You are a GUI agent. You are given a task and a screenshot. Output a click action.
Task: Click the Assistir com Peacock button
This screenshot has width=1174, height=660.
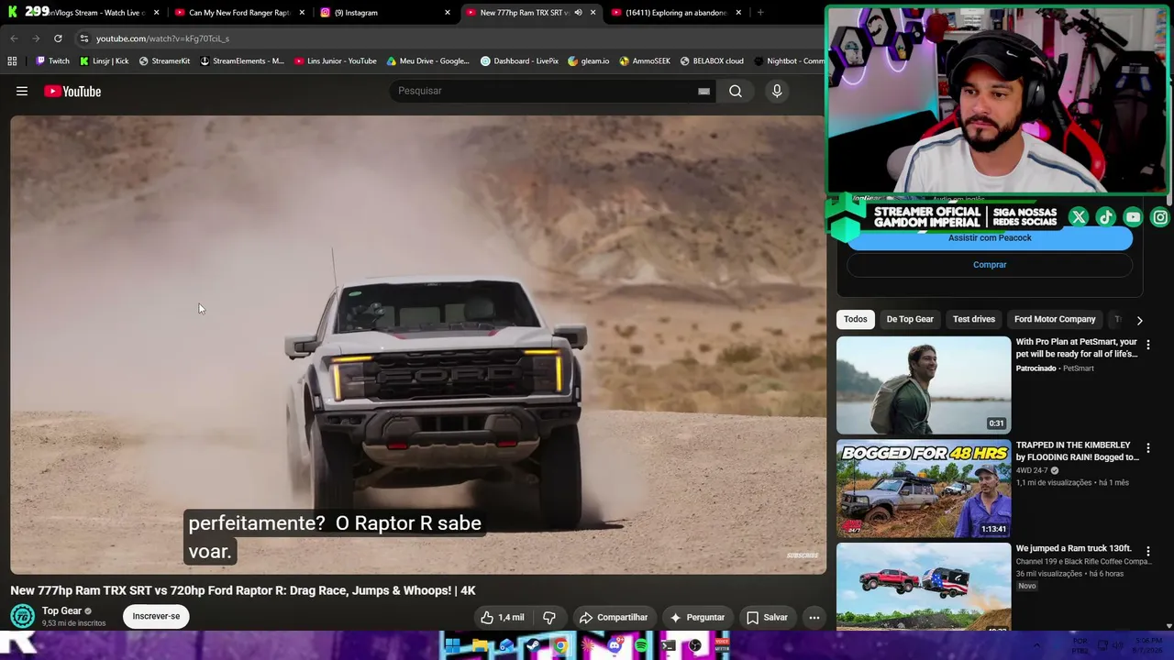[x=990, y=238]
